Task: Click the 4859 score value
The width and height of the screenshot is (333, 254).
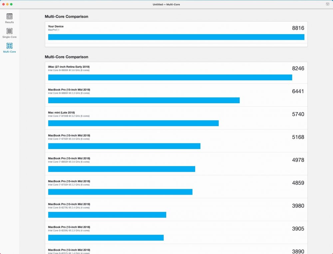Action: [298, 183]
